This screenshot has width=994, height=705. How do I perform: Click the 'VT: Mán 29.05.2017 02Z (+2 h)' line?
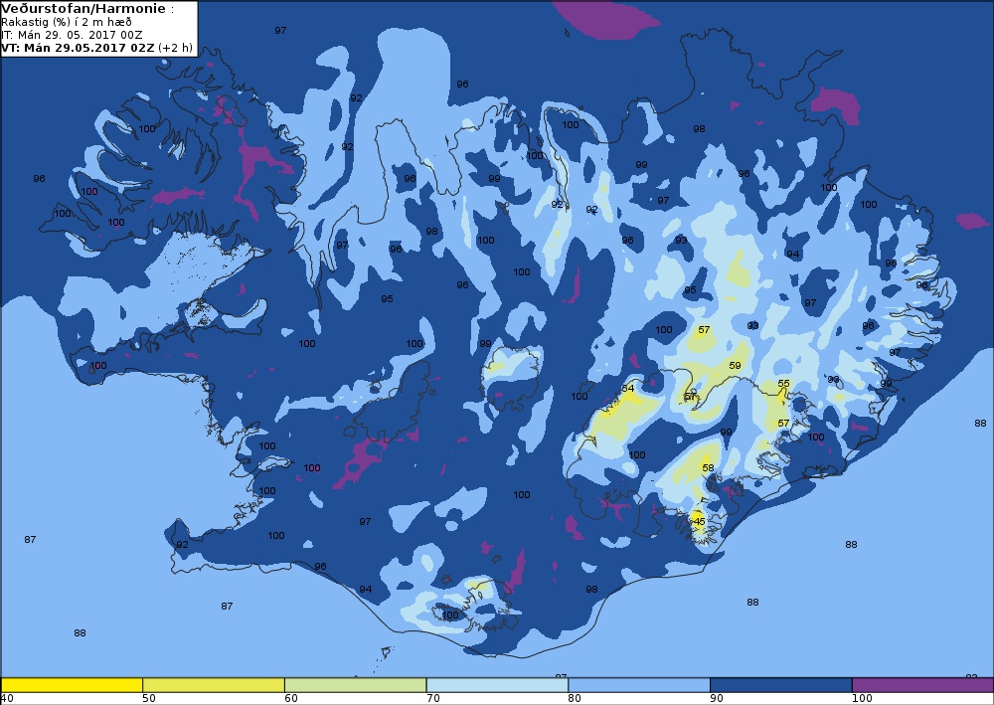tap(97, 48)
